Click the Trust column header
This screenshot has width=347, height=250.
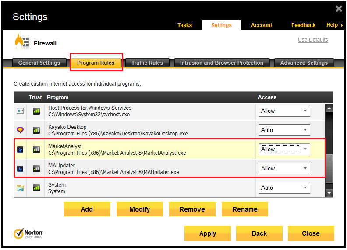coord(35,97)
